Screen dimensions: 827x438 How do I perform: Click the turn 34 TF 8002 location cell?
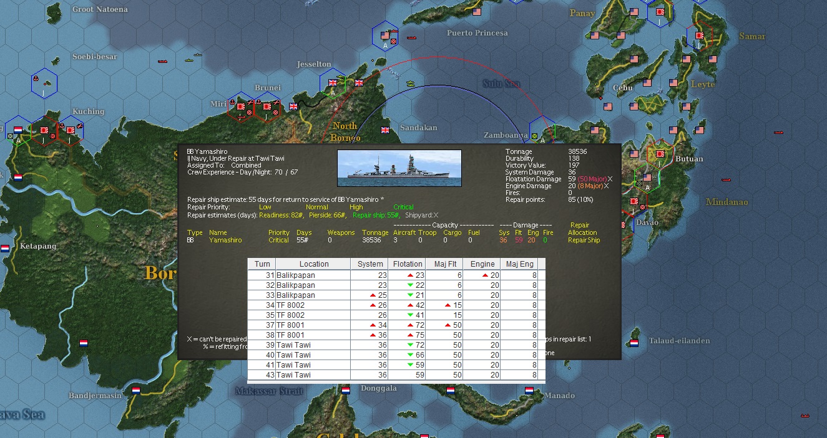click(x=313, y=305)
